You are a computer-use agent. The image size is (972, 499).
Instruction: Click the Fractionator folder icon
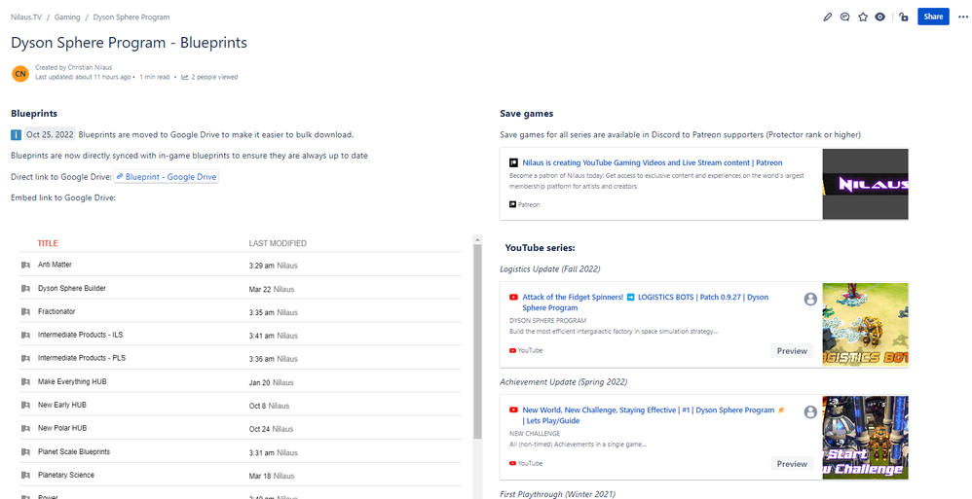point(25,312)
